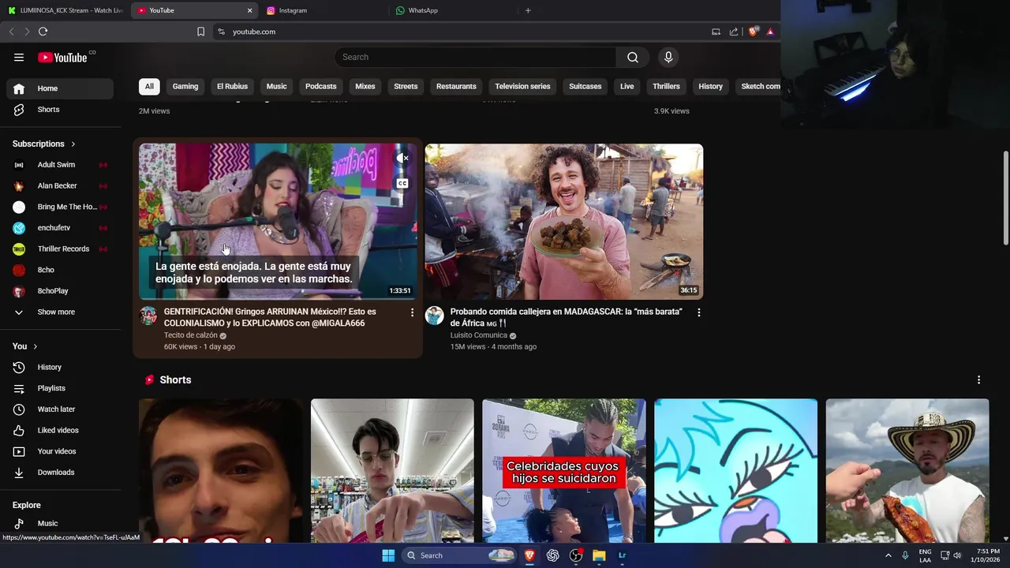The width and height of the screenshot is (1010, 568).
Task: Click the search magnifier button
Action: click(x=632, y=57)
